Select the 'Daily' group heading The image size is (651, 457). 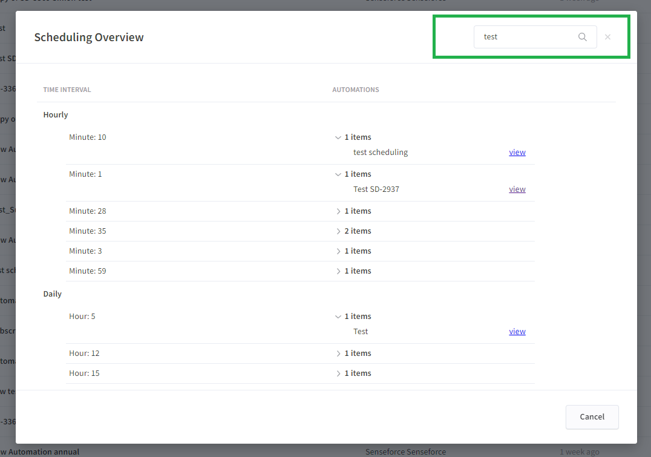tap(53, 294)
